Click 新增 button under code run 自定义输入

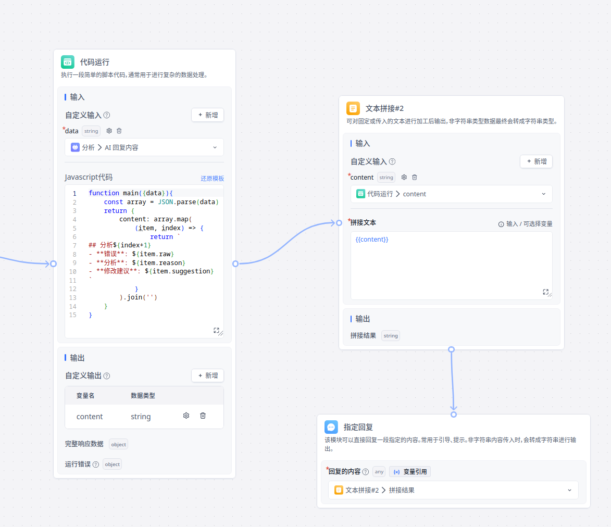click(x=207, y=115)
